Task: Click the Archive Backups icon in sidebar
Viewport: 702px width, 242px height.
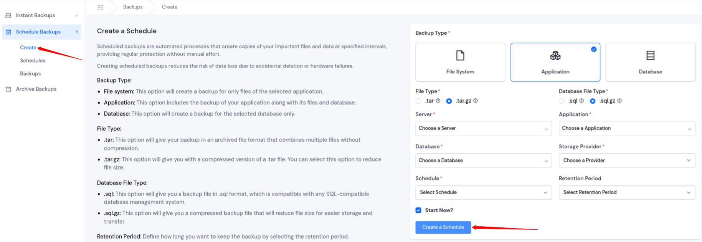Action: pyautogui.click(x=8, y=89)
